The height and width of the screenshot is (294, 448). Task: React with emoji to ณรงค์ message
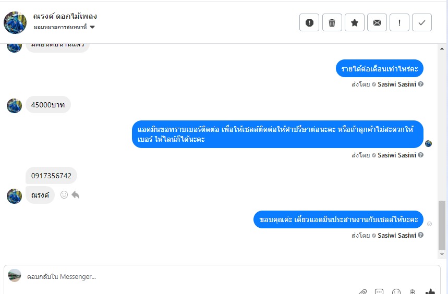[64, 194]
